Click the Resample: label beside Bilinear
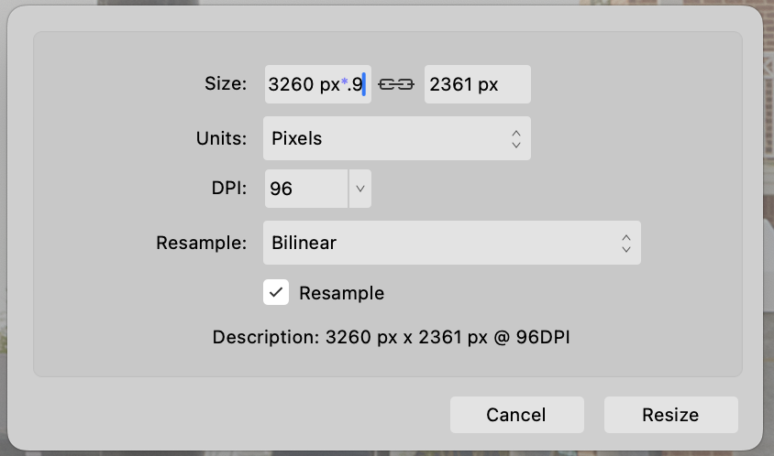 [202, 243]
